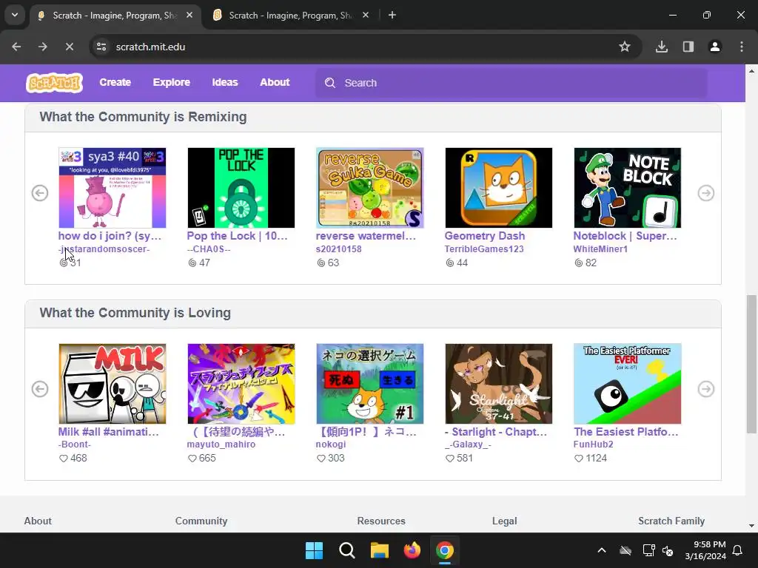Click the scratch.mit.edu address bar
Screen dimensions: 758x568
tap(365, 47)
